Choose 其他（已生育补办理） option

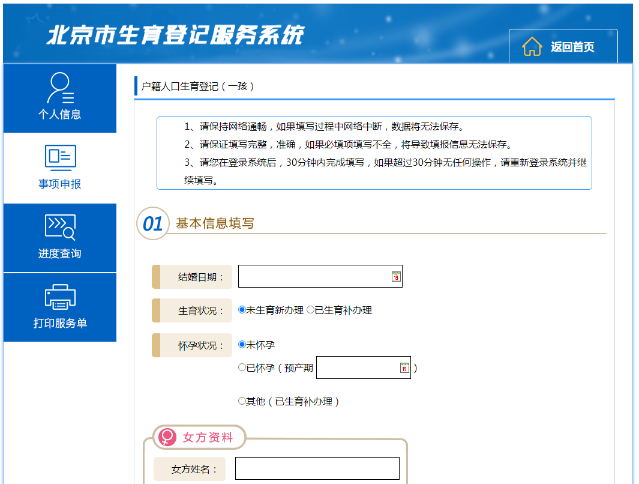[x=242, y=401]
